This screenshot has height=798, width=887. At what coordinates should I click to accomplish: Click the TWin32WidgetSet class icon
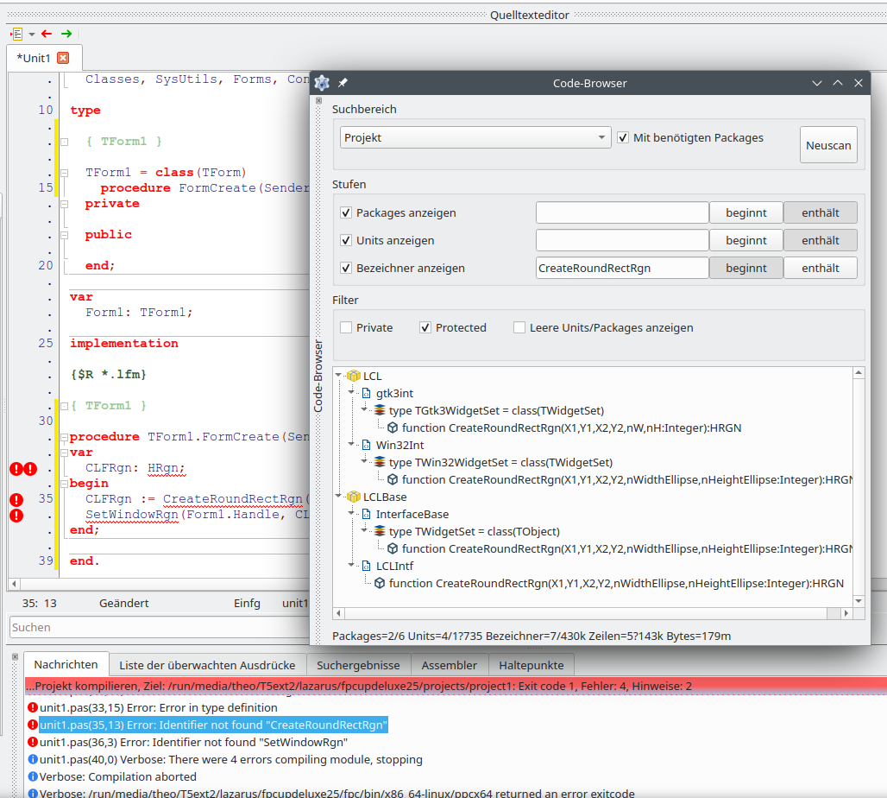pos(380,462)
